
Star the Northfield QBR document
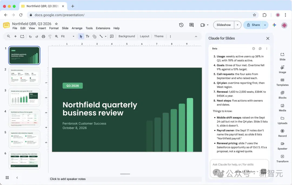(x=56, y=24)
